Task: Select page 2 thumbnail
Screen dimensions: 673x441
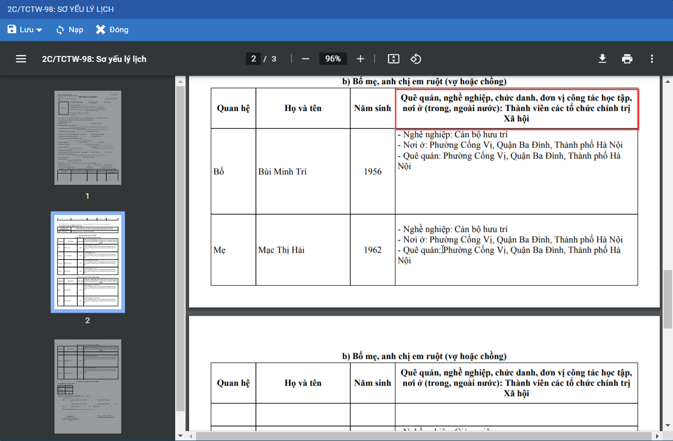Action: (x=88, y=262)
